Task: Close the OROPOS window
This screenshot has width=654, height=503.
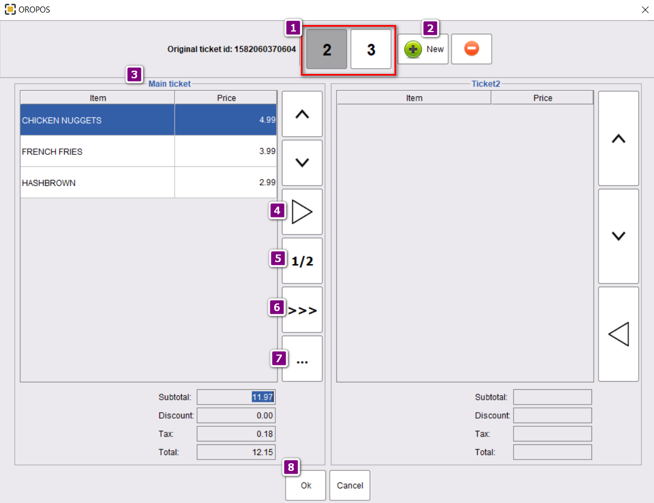Action: [645, 10]
